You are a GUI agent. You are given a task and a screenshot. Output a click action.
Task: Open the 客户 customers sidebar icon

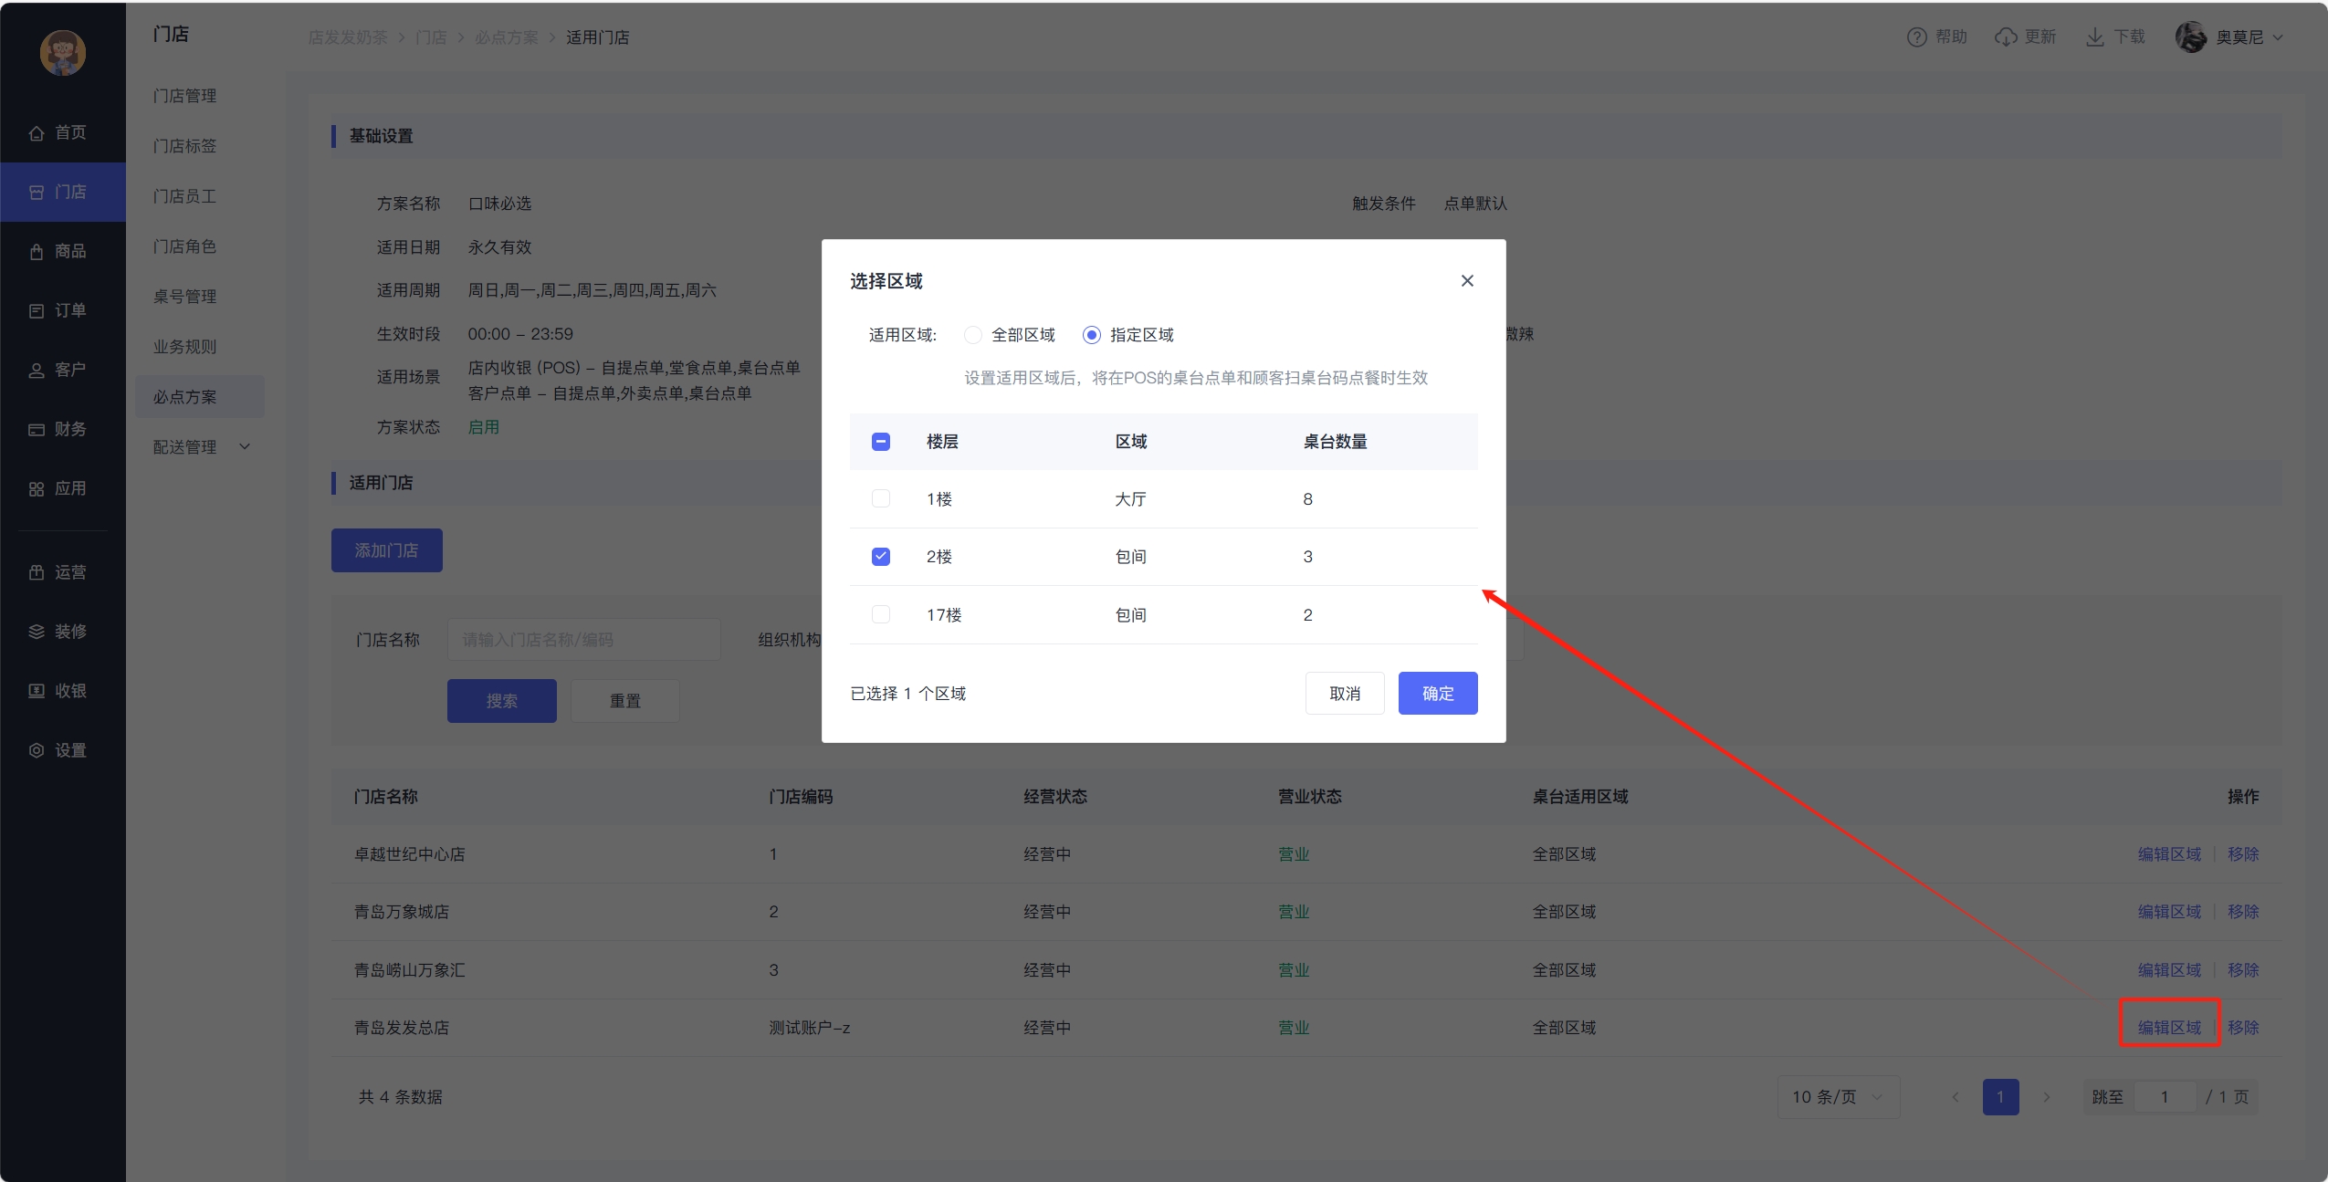pyautogui.click(x=37, y=371)
